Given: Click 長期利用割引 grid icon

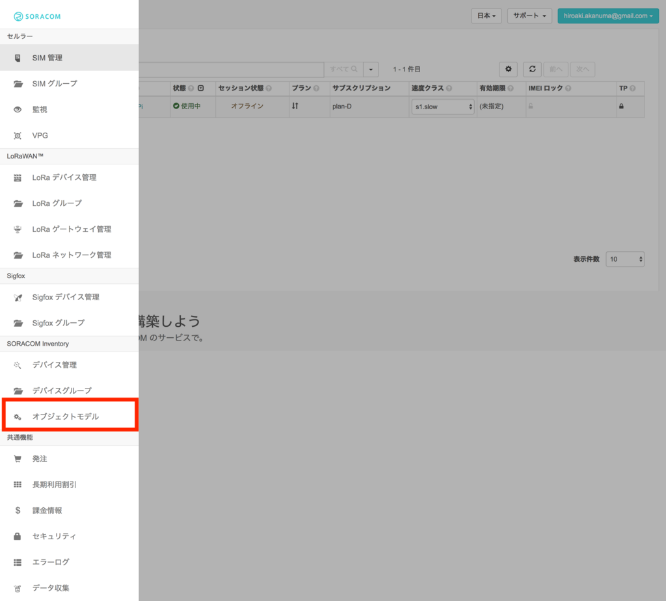Looking at the screenshot, I should 18,484.
